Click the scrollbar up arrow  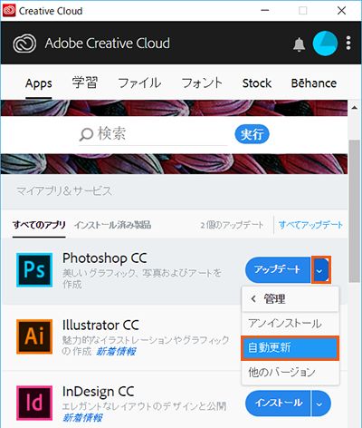[355, 107]
